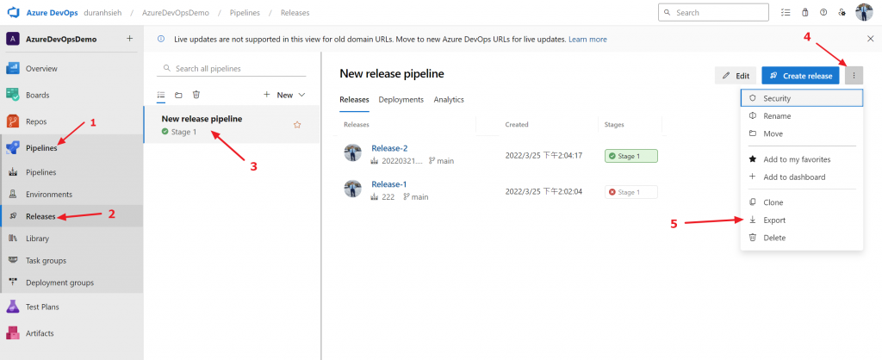
Task: Toggle the more actions three-dot button
Action: coord(854,76)
